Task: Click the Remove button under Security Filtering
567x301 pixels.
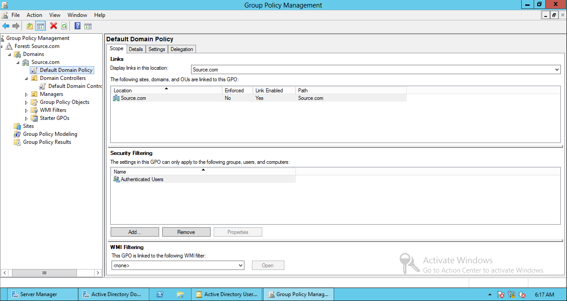Action: click(186, 232)
